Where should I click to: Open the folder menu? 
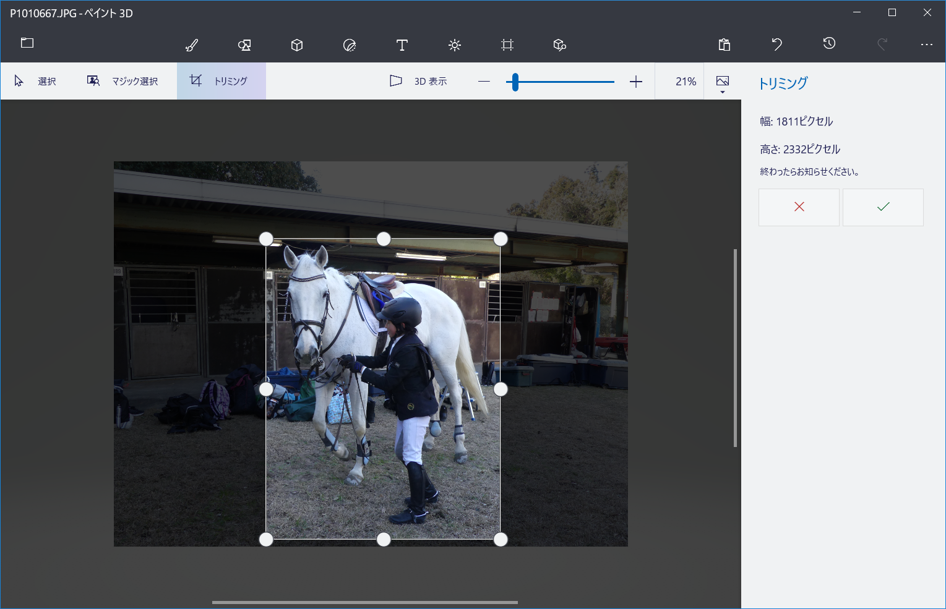[27, 43]
